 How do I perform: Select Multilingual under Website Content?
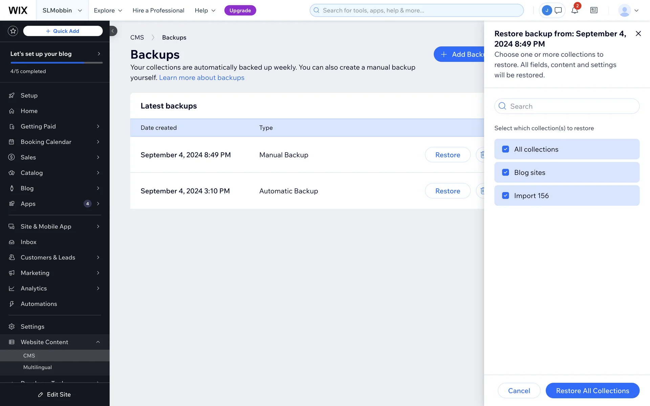38,367
